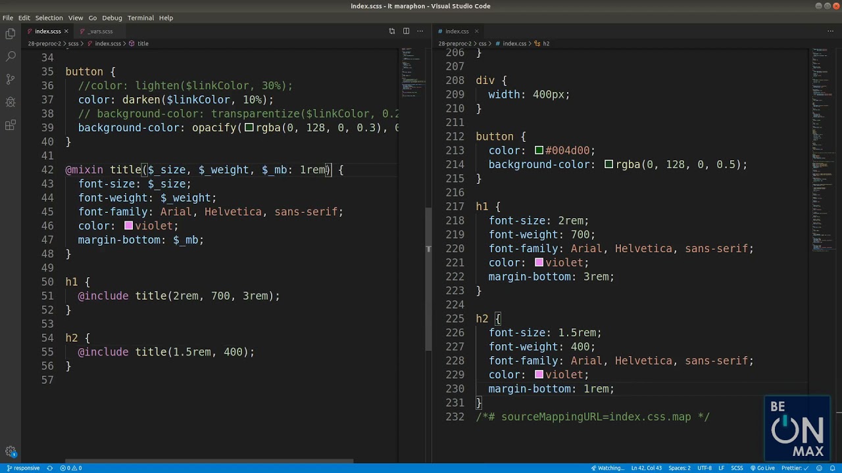Split the left editor with the split icon

click(x=406, y=31)
